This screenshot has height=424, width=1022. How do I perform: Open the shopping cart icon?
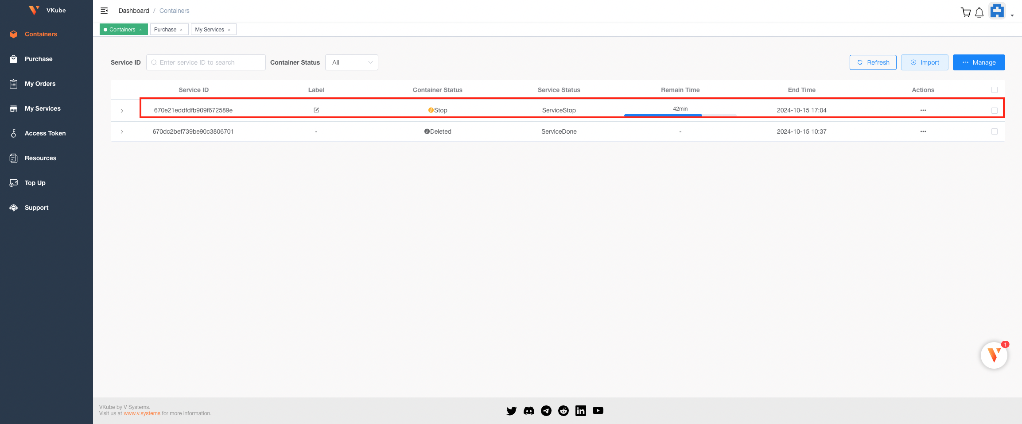click(966, 12)
